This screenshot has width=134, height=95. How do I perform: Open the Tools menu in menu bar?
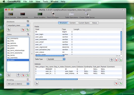click(x=45, y=2)
